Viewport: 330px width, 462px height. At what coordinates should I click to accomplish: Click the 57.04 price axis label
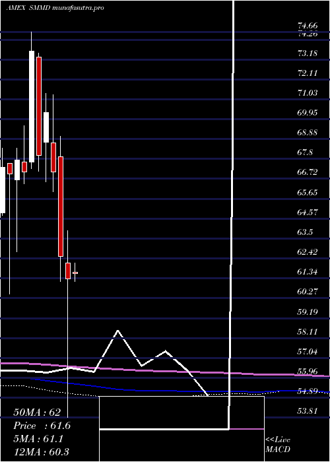(308, 351)
